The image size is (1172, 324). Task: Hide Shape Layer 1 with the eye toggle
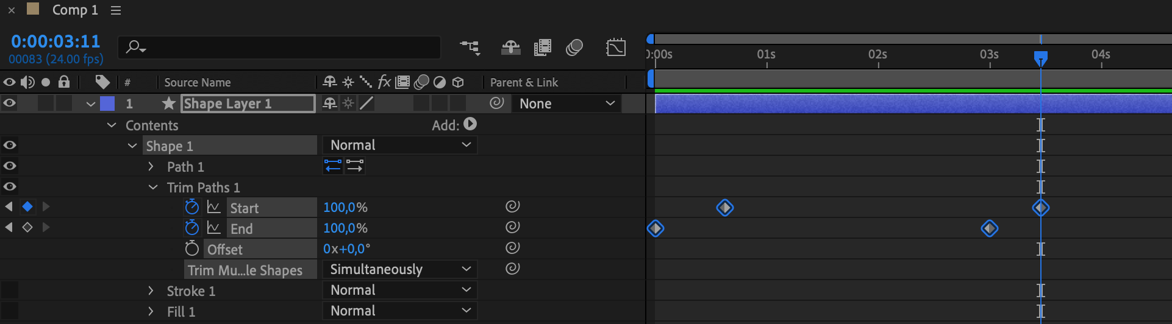(x=10, y=103)
